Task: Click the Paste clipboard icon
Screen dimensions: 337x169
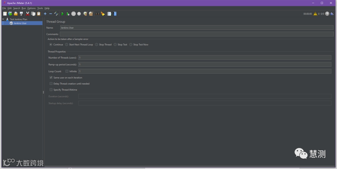Action: pos(39,14)
